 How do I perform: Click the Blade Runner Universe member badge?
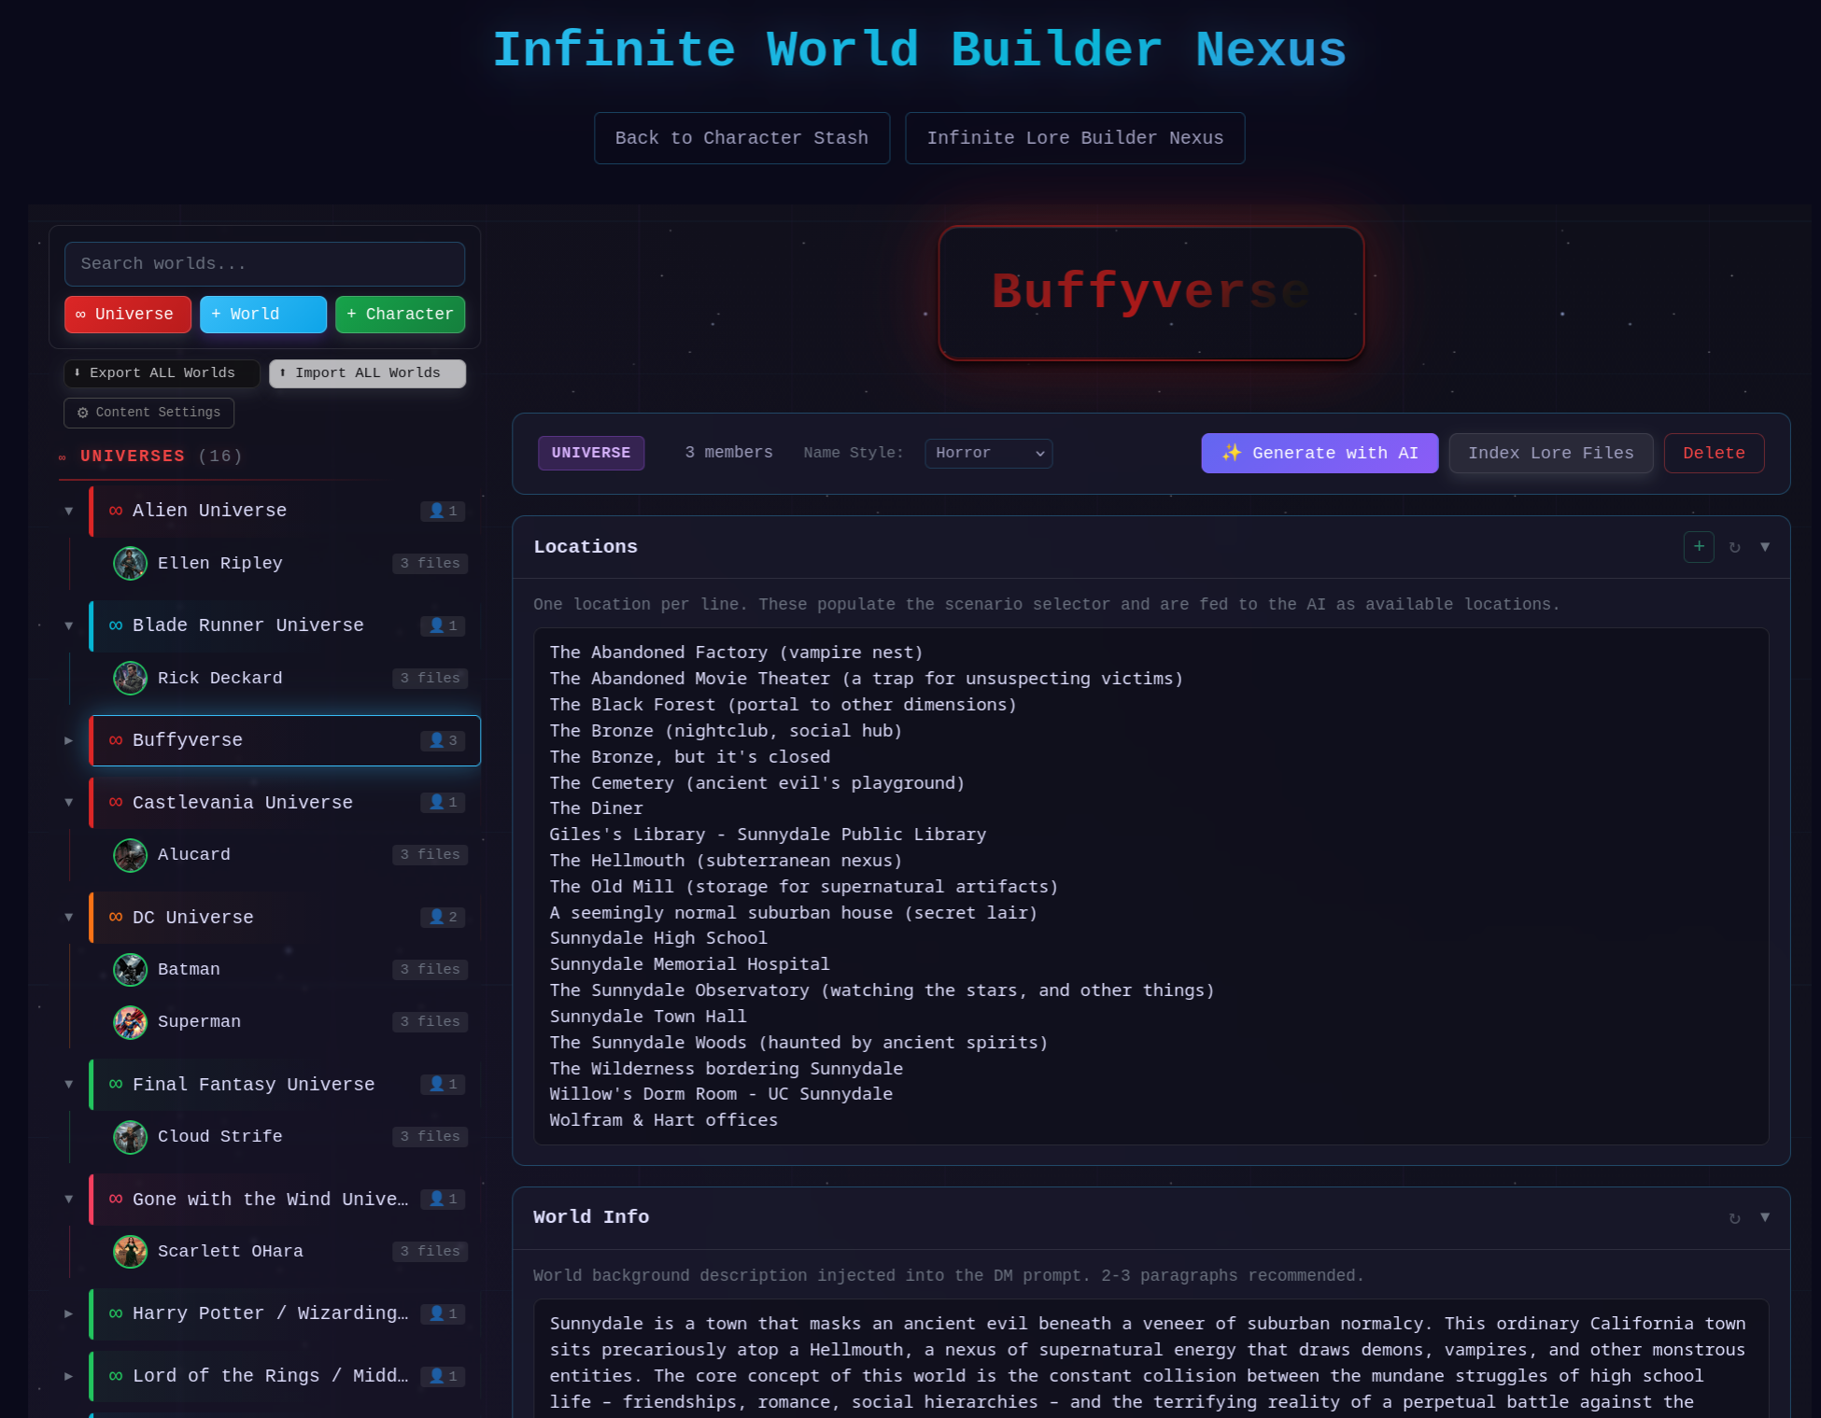click(443, 625)
